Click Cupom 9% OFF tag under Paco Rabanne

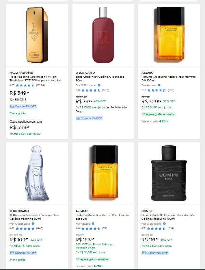click(23, 106)
